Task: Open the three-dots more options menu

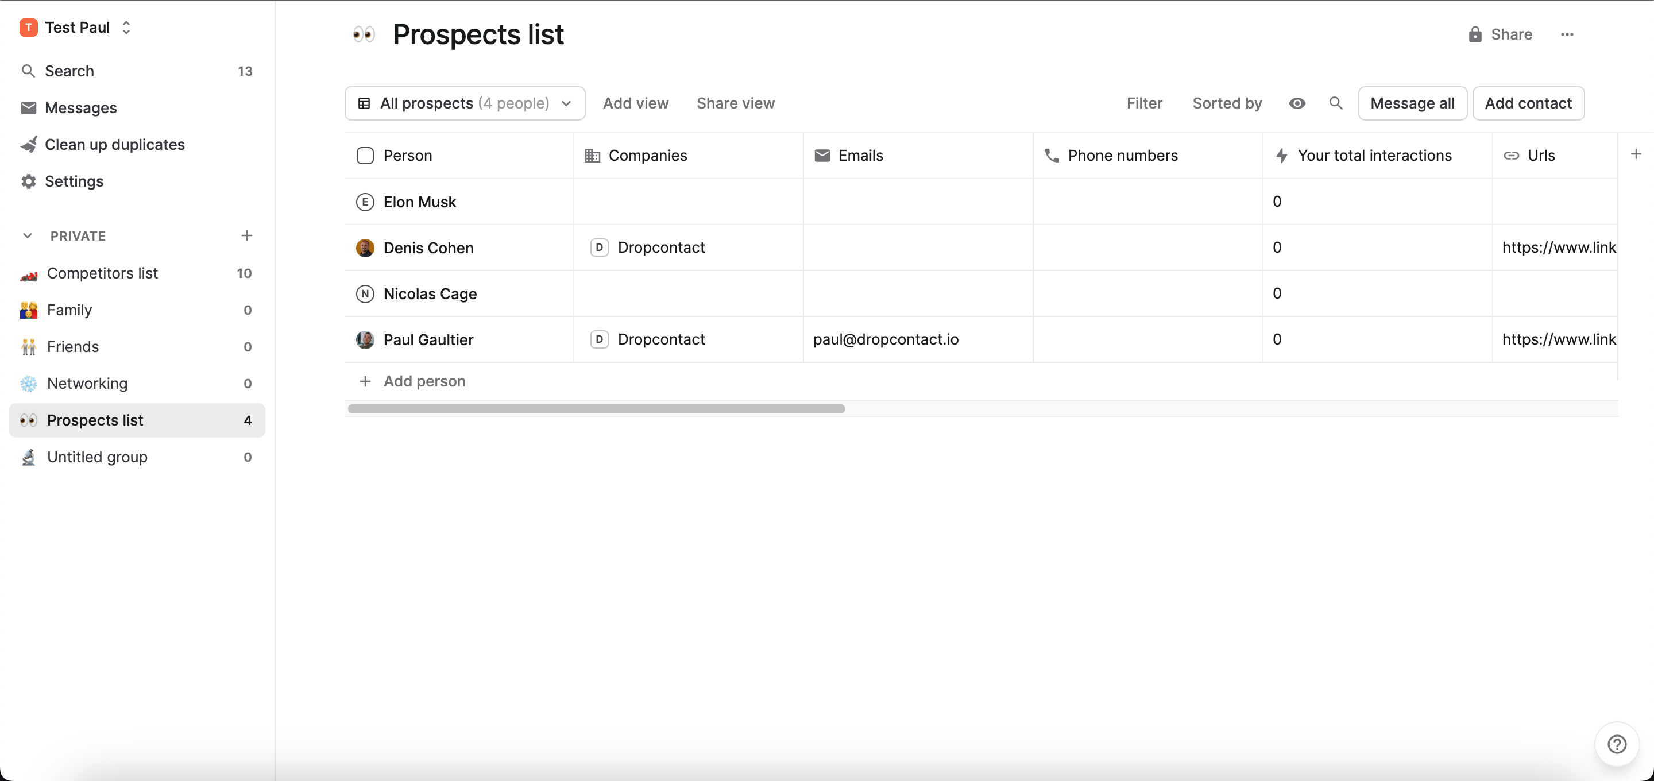Action: [x=1567, y=34]
